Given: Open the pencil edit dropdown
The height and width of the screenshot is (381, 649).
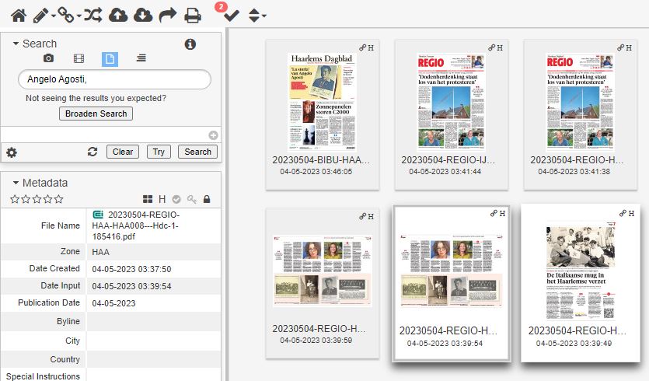Looking at the screenshot, I should tap(43, 14).
